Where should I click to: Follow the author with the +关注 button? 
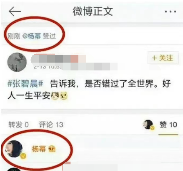163,58
